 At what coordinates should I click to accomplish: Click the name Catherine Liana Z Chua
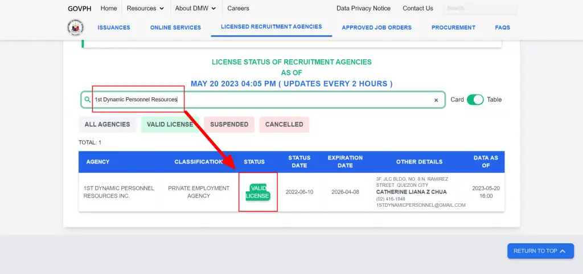point(412,192)
